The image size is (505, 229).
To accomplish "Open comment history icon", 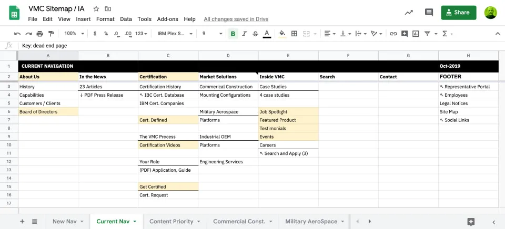I will point(429,13).
